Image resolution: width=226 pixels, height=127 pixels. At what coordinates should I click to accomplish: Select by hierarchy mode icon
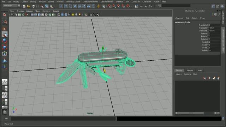[x=42, y=6]
